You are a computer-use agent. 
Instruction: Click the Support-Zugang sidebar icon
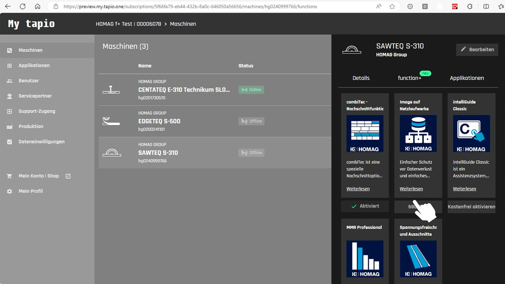click(9, 111)
